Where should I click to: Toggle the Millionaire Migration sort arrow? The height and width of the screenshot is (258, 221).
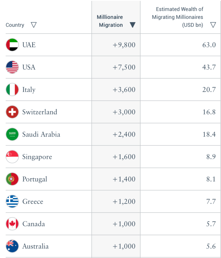tap(132, 25)
